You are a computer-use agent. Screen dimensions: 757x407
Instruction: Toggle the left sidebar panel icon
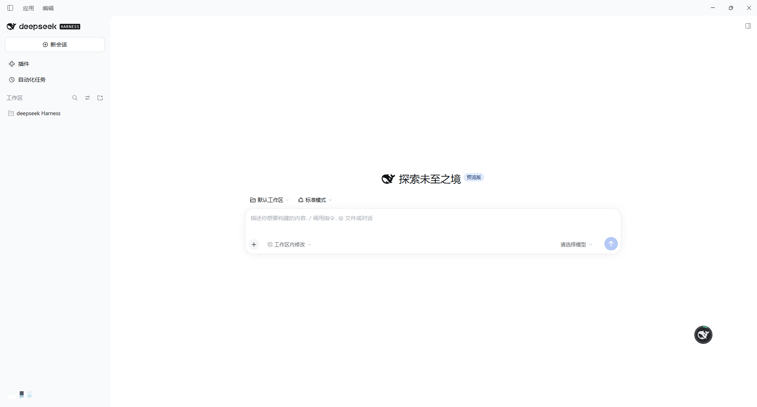[10, 8]
